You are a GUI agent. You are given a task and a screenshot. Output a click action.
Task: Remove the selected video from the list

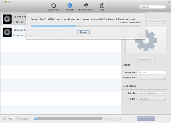point(23,119)
